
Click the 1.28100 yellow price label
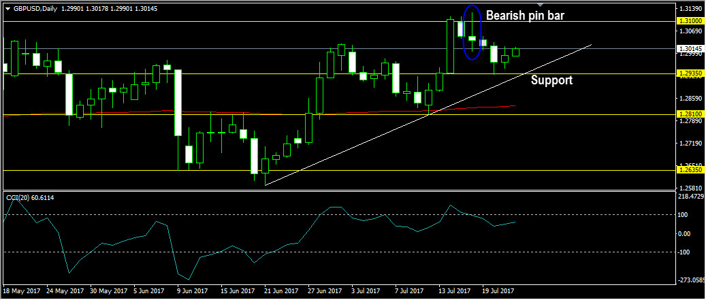pos(689,115)
